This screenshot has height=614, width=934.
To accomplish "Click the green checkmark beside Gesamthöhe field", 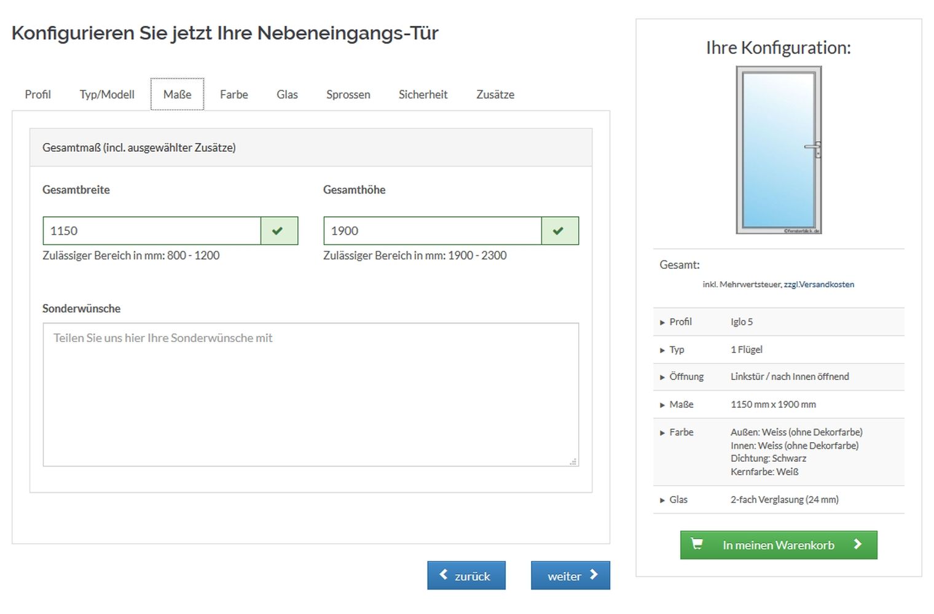I will pos(559,231).
